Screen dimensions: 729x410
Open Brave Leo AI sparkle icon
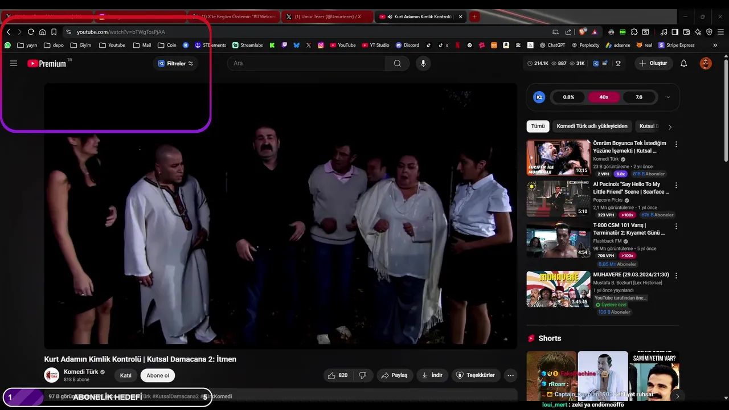[x=698, y=32]
